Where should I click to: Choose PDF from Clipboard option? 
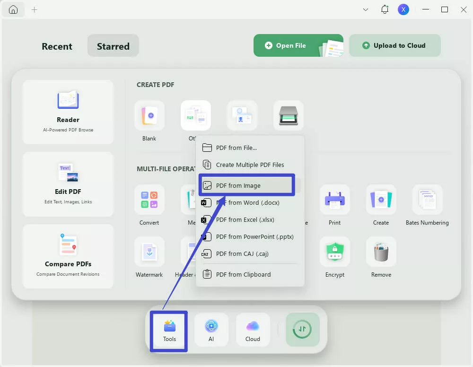tap(243, 274)
